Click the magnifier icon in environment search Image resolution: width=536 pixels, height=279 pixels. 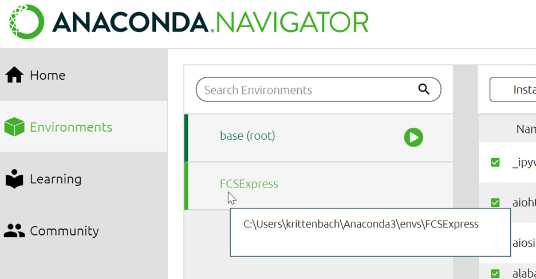pos(424,89)
